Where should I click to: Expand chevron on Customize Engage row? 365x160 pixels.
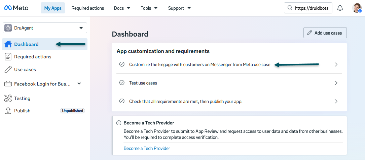click(336, 64)
